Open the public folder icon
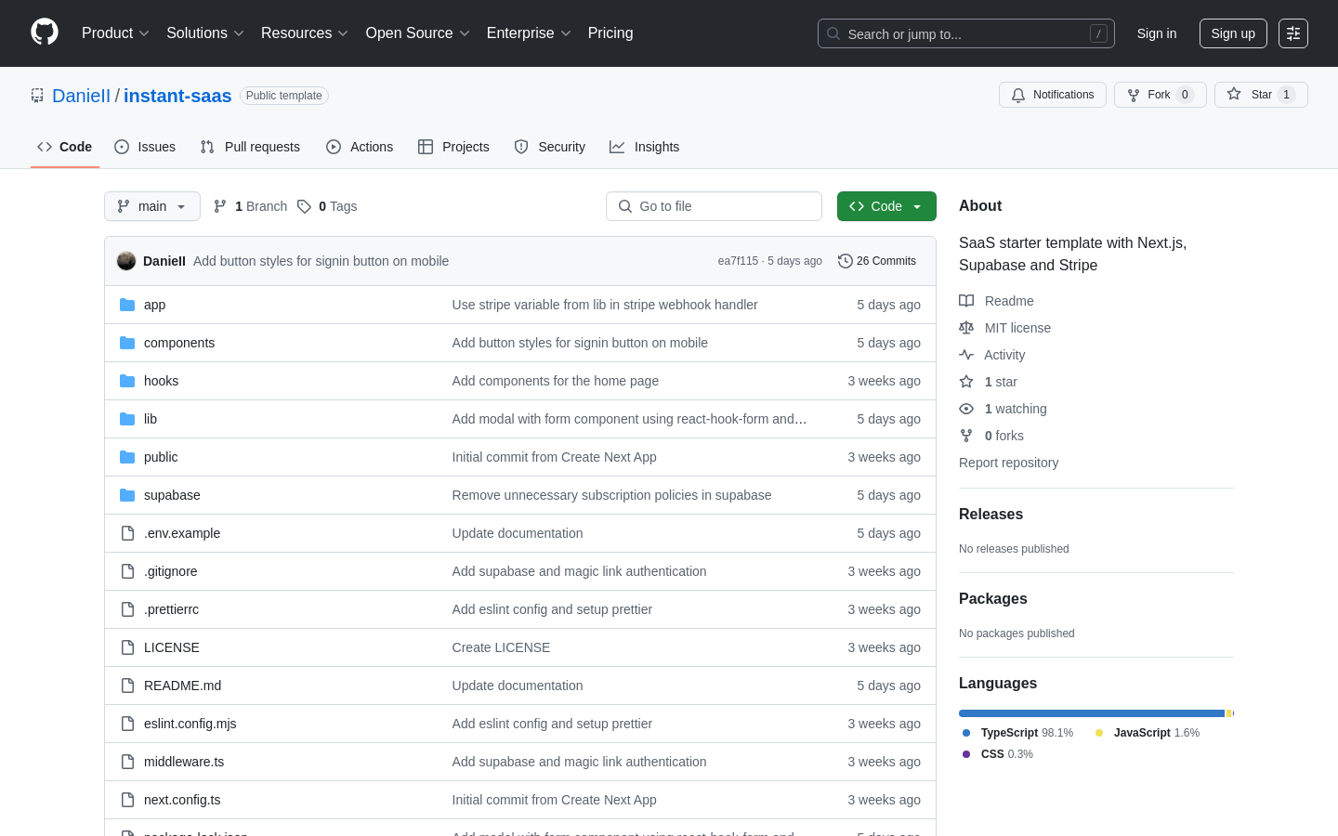 click(127, 457)
